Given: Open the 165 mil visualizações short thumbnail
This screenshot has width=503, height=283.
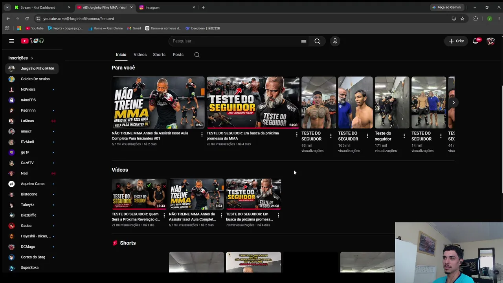Looking at the screenshot, I should point(355,103).
